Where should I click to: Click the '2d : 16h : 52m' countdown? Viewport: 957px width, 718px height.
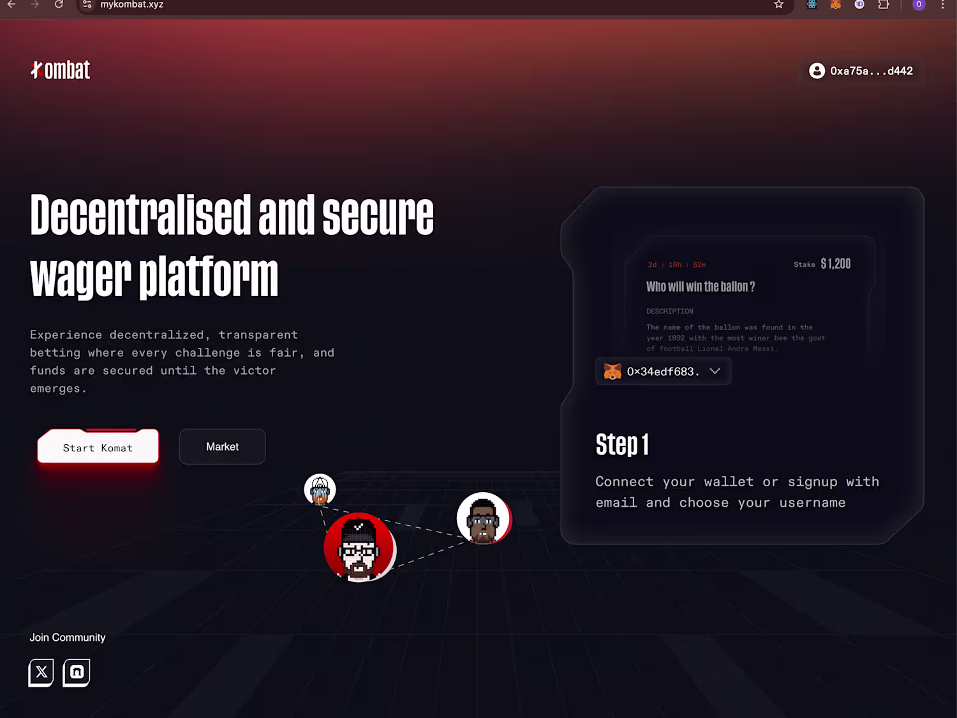677,265
